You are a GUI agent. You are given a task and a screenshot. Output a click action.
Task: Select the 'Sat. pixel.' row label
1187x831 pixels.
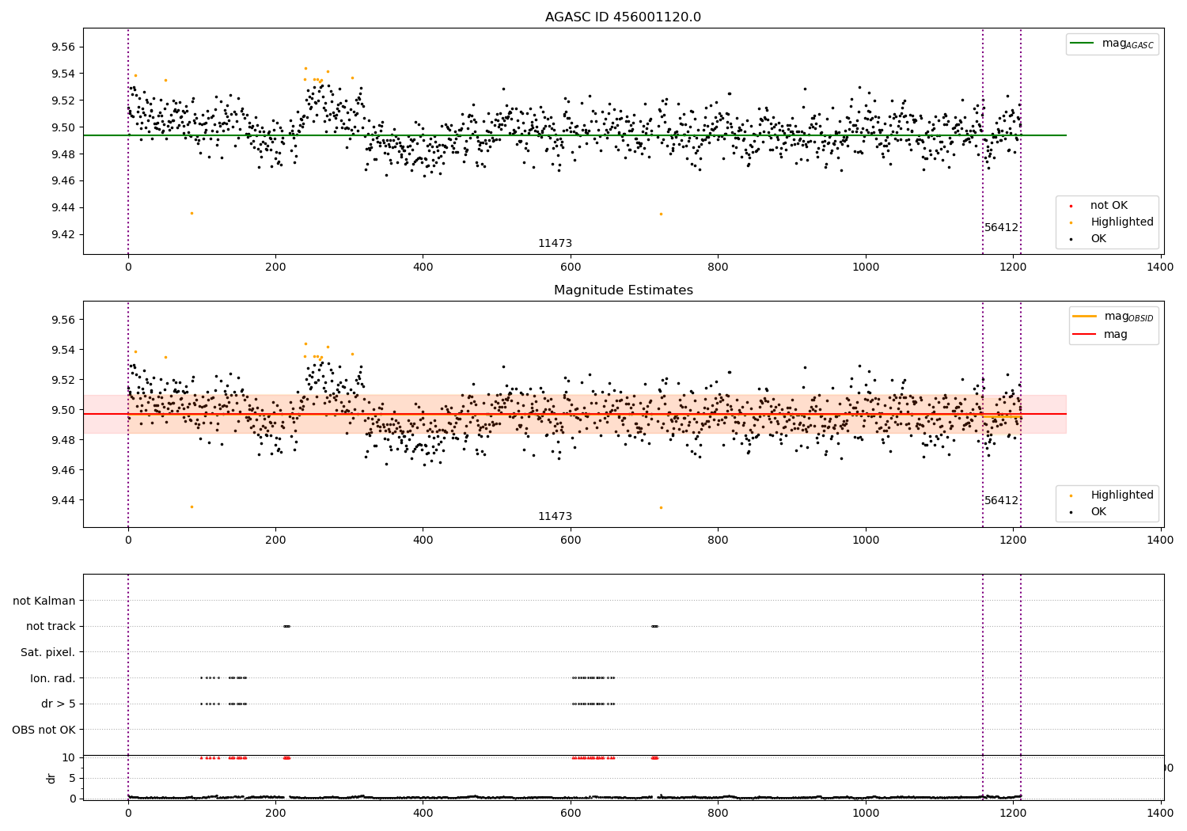click(48, 653)
